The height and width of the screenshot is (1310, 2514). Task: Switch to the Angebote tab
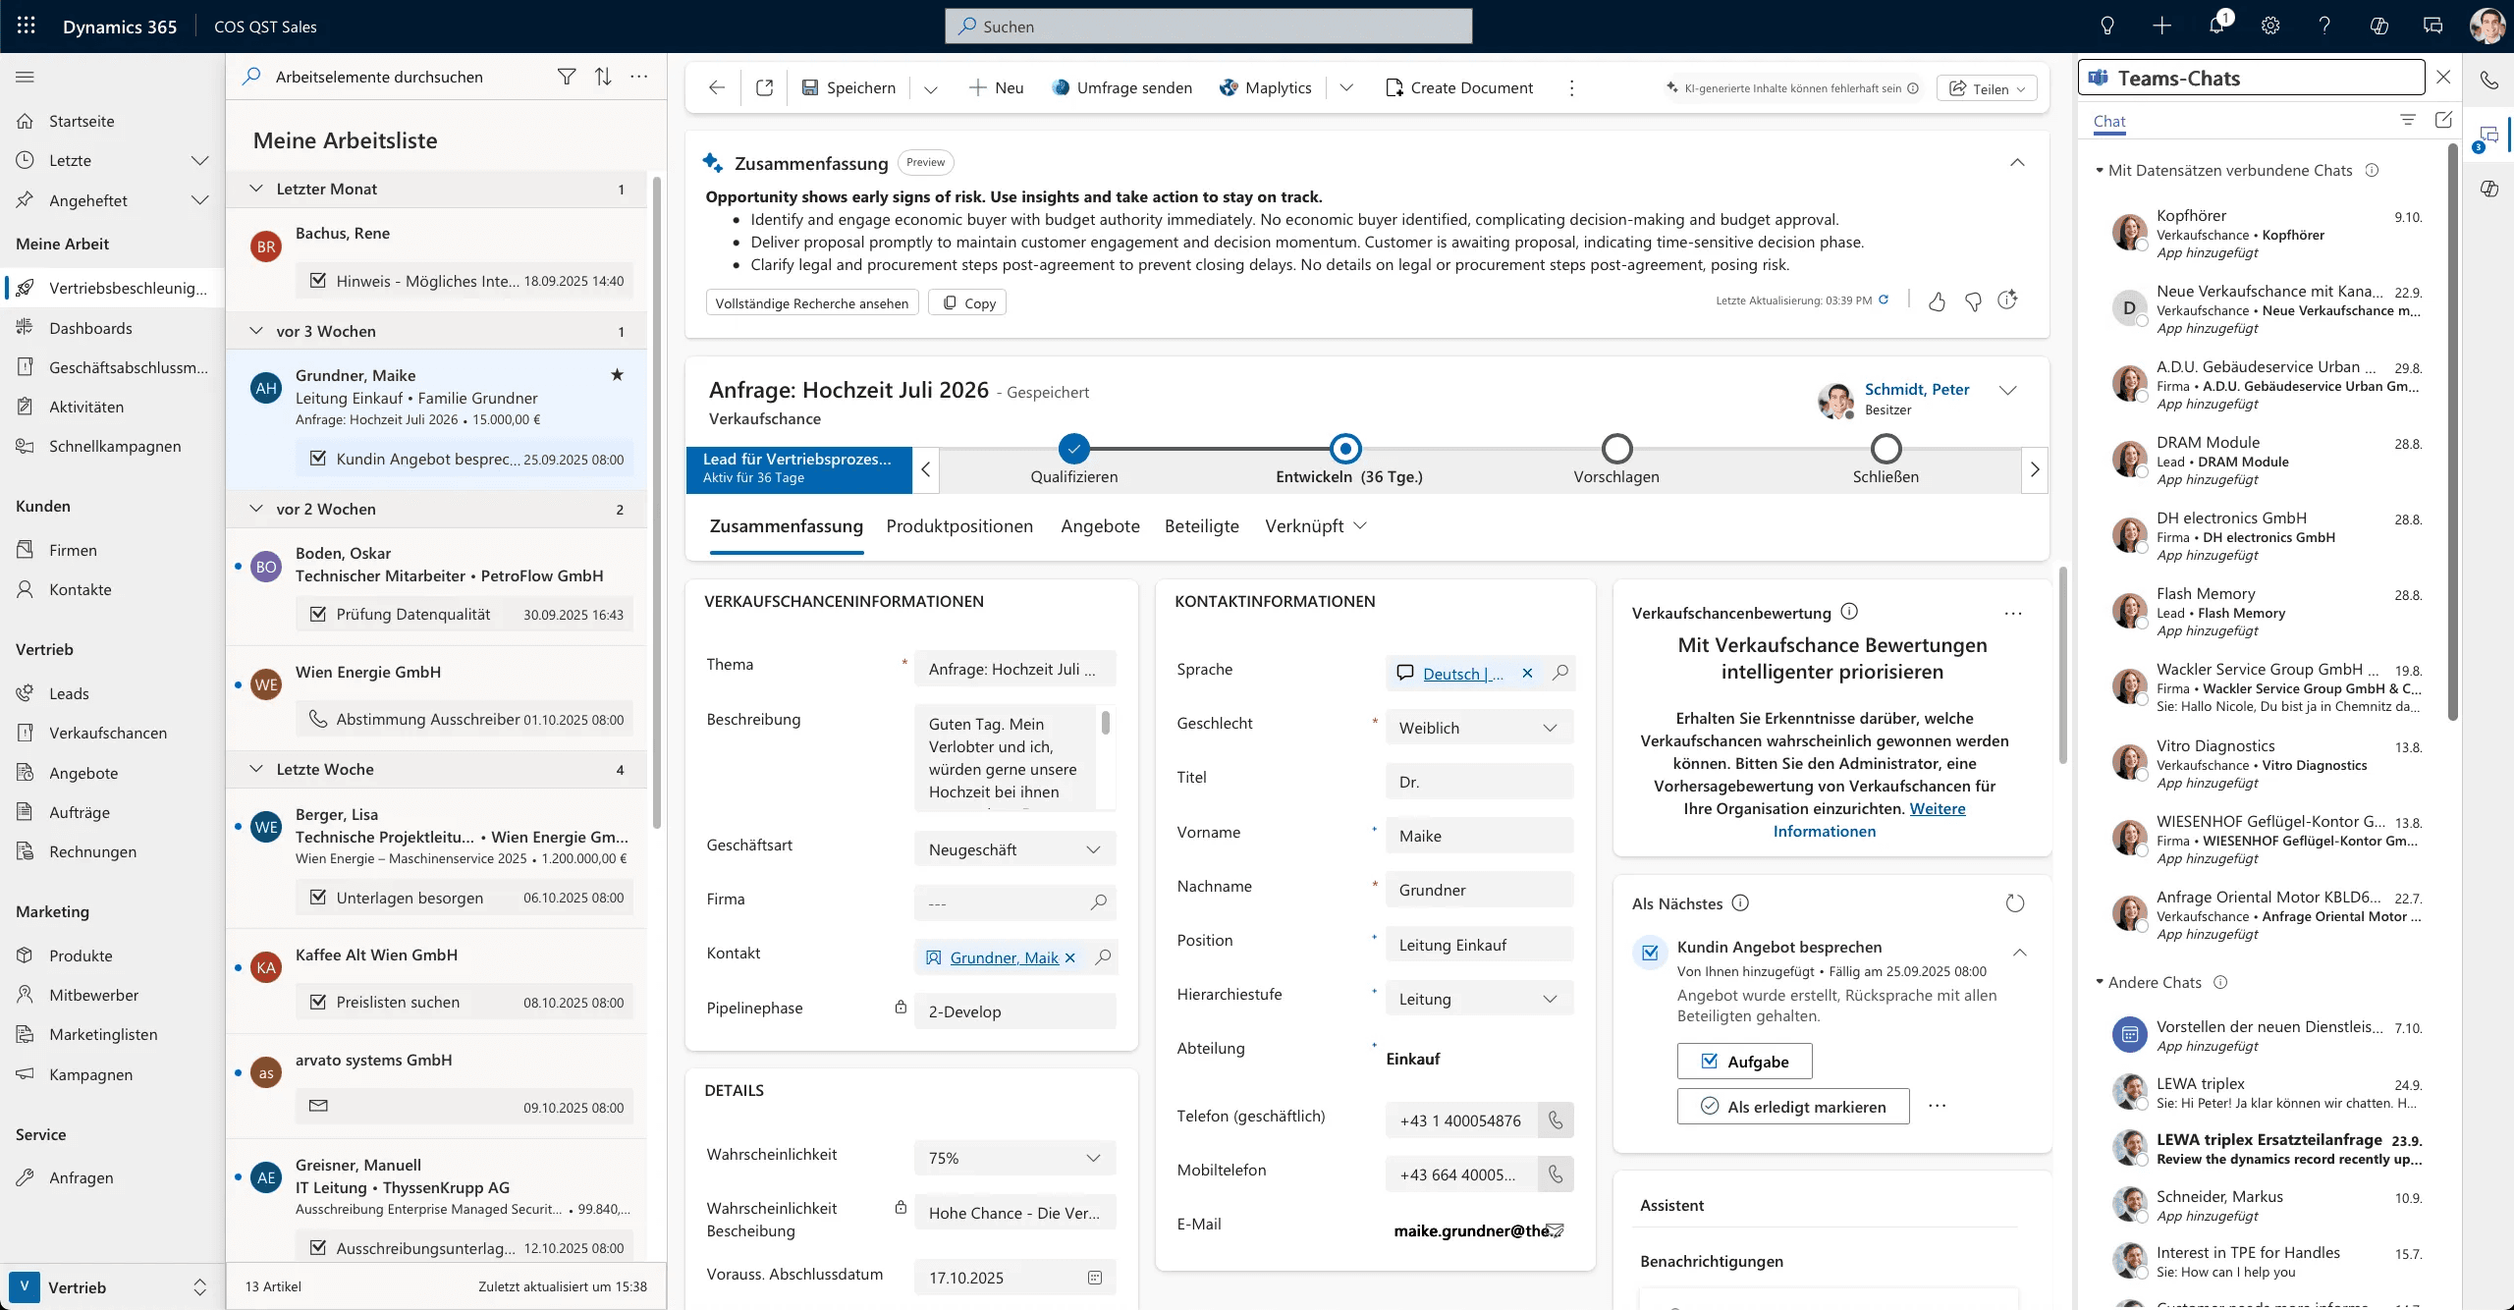click(x=1100, y=526)
